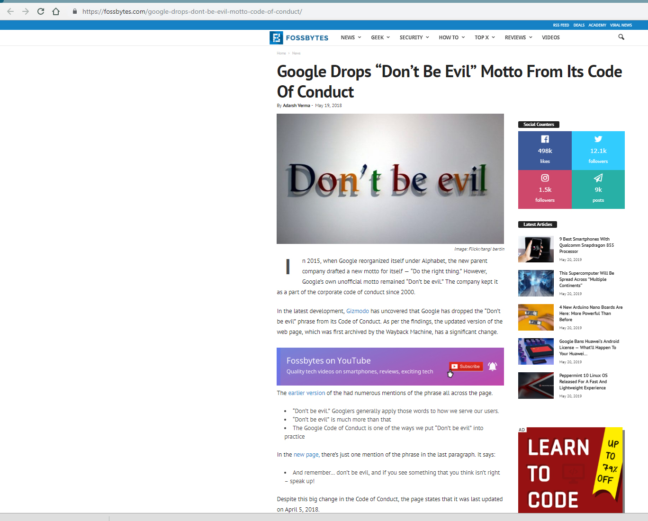Screen dimensions: 648x521
Task: Open the Twitter 12.1k followers counter
Action: 598,151
